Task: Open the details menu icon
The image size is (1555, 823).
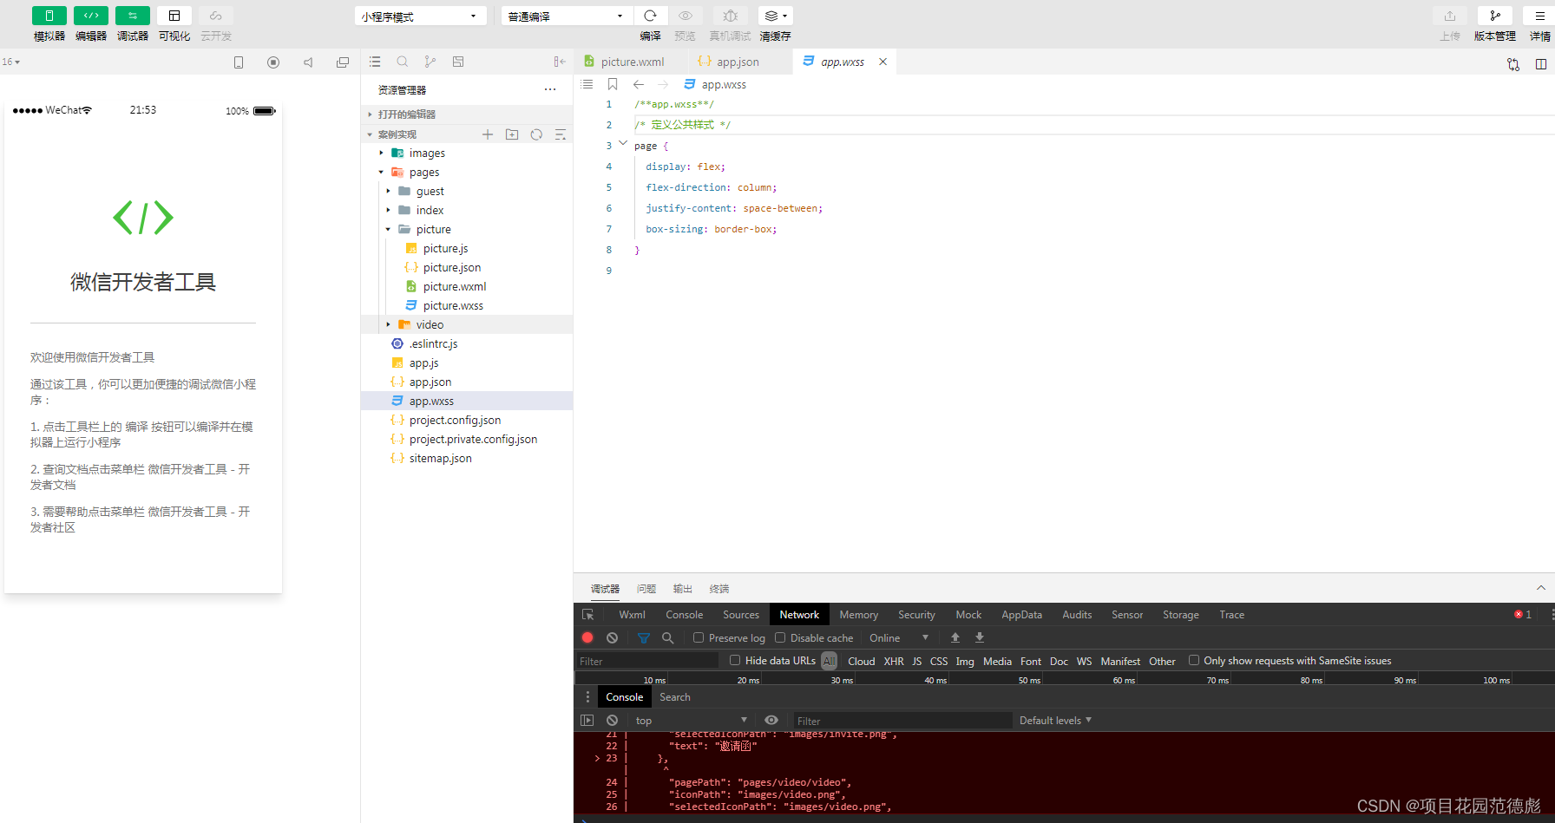Action: point(1539,16)
